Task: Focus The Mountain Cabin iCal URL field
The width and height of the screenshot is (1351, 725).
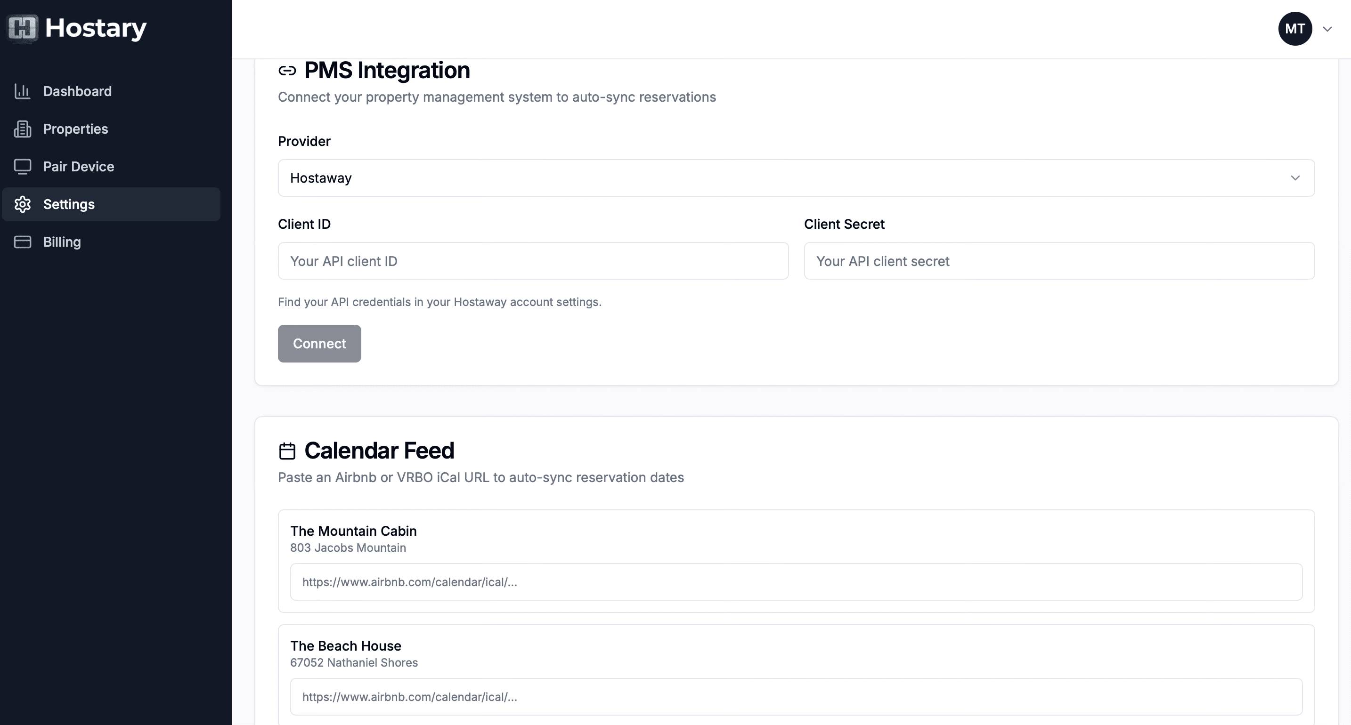Action: pos(796,581)
